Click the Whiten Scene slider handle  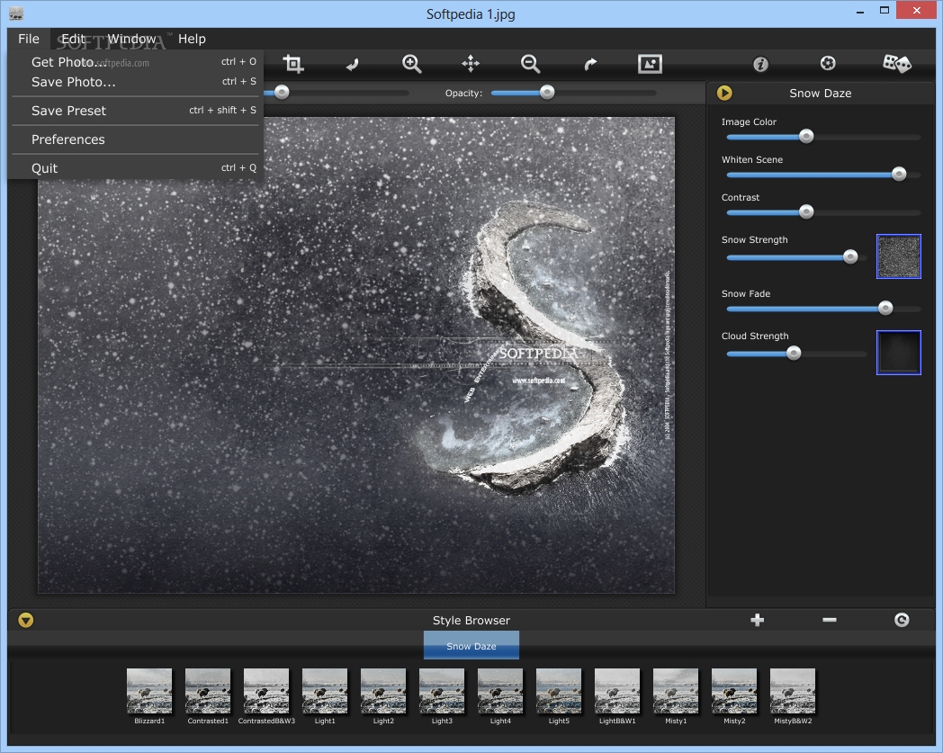[x=899, y=175]
